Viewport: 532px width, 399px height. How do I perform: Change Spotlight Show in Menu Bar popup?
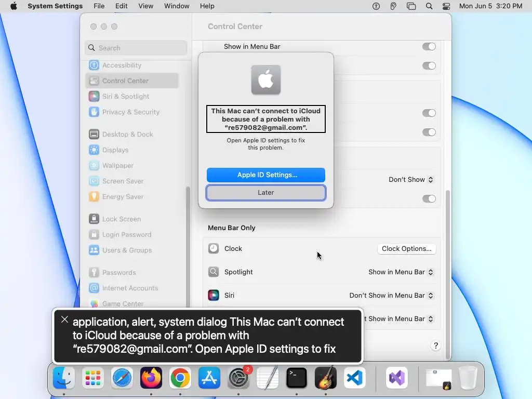(x=401, y=272)
